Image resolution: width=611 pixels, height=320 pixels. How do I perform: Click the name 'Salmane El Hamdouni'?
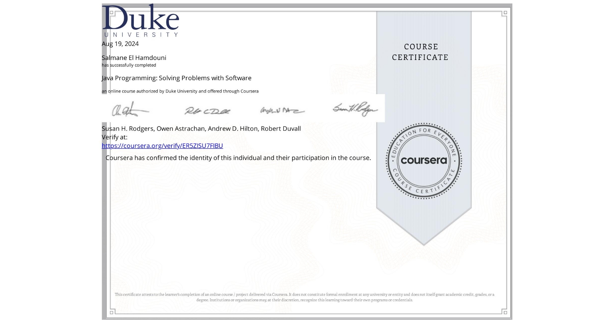[x=134, y=58]
